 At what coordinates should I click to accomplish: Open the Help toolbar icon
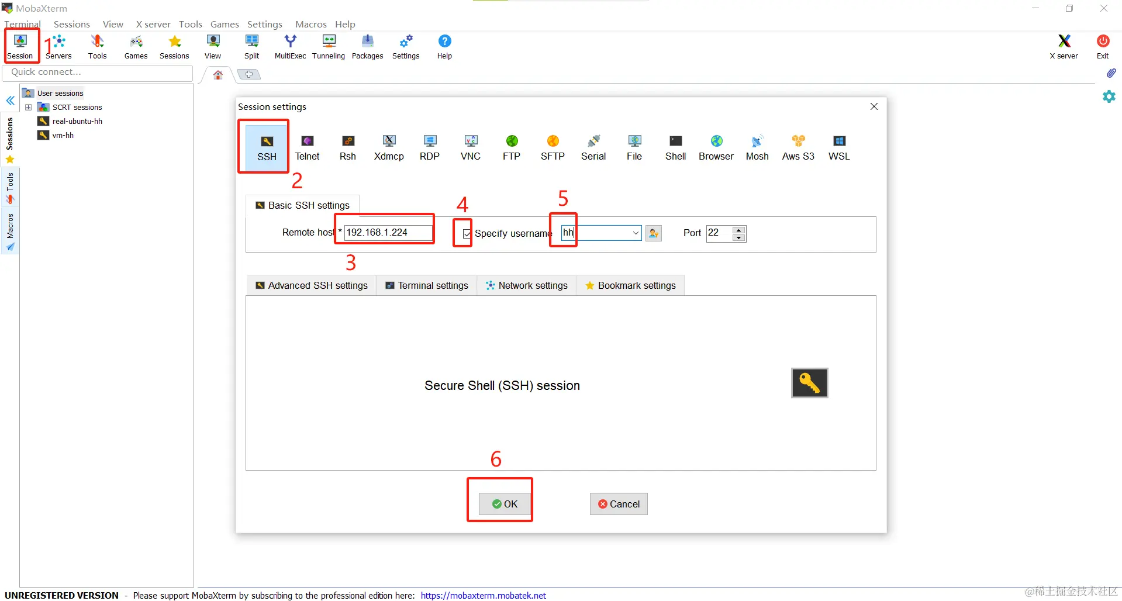(444, 47)
